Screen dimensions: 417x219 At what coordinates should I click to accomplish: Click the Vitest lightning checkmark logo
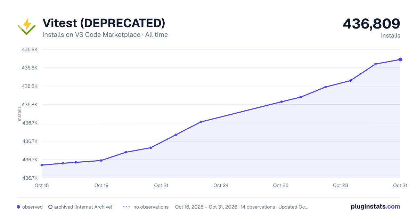pos(26,27)
